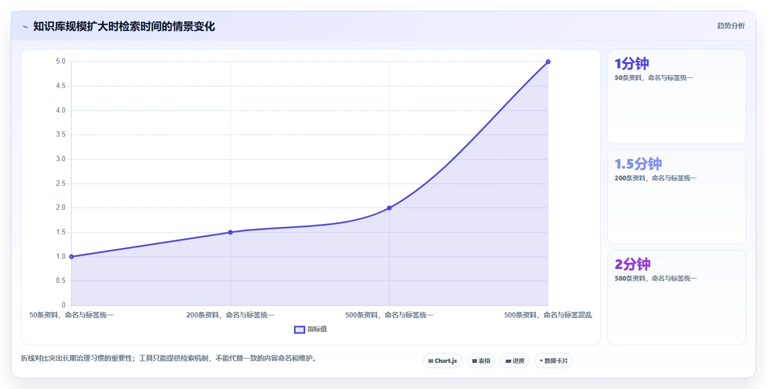Click x-axis label 50条资料，命名与标签统一
Image resolution: width=767 pixels, height=389 pixels.
pyautogui.click(x=72, y=315)
